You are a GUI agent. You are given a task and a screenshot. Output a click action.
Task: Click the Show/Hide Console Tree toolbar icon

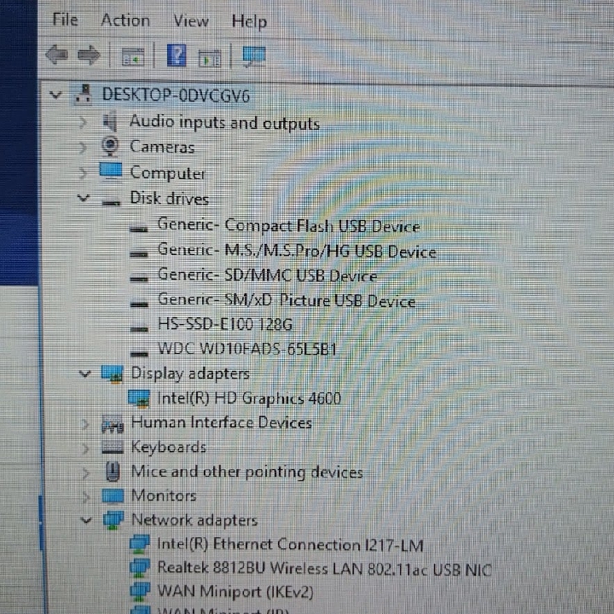(133, 56)
